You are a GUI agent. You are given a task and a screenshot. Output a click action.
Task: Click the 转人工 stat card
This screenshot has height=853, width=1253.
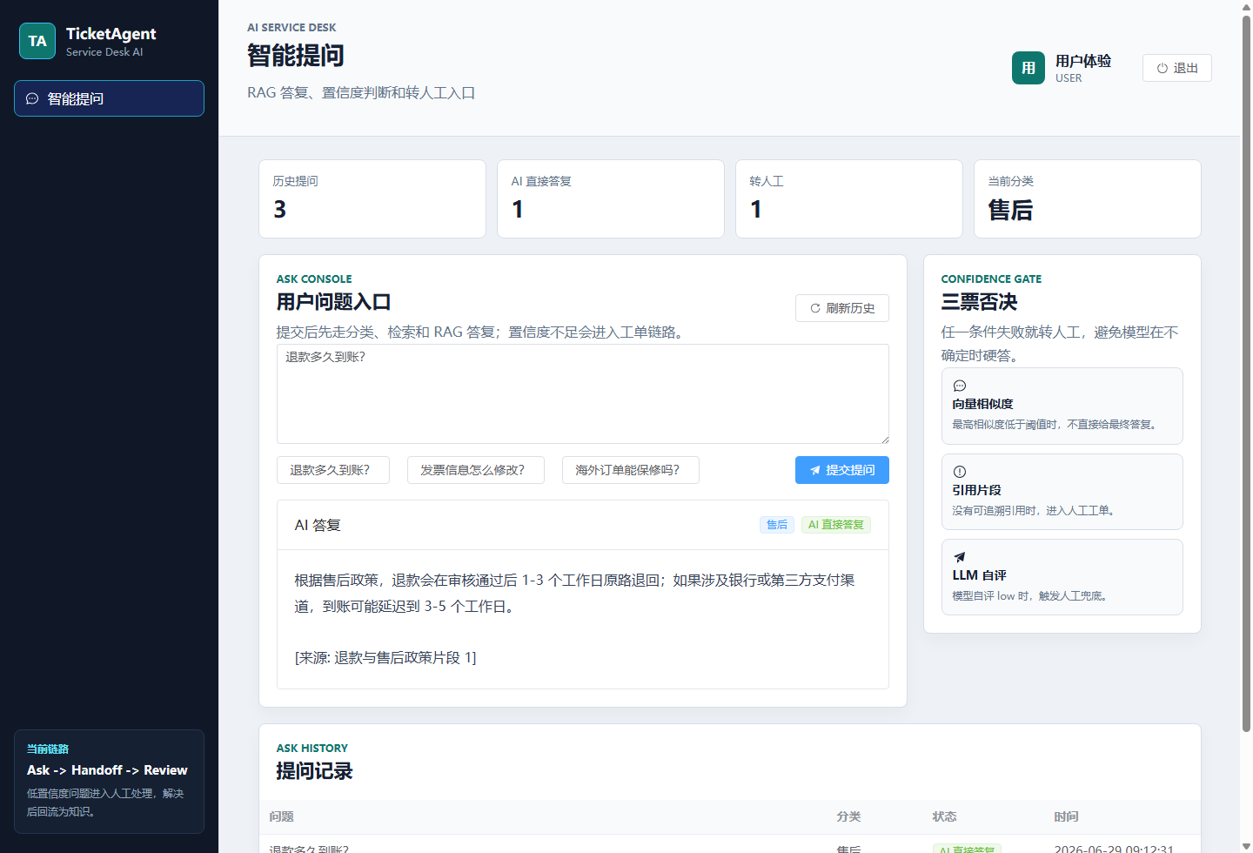(x=849, y=198)
